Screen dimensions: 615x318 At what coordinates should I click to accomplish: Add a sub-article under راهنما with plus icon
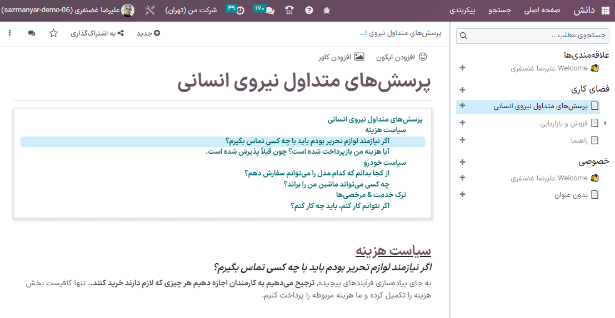tap(463, 140)
